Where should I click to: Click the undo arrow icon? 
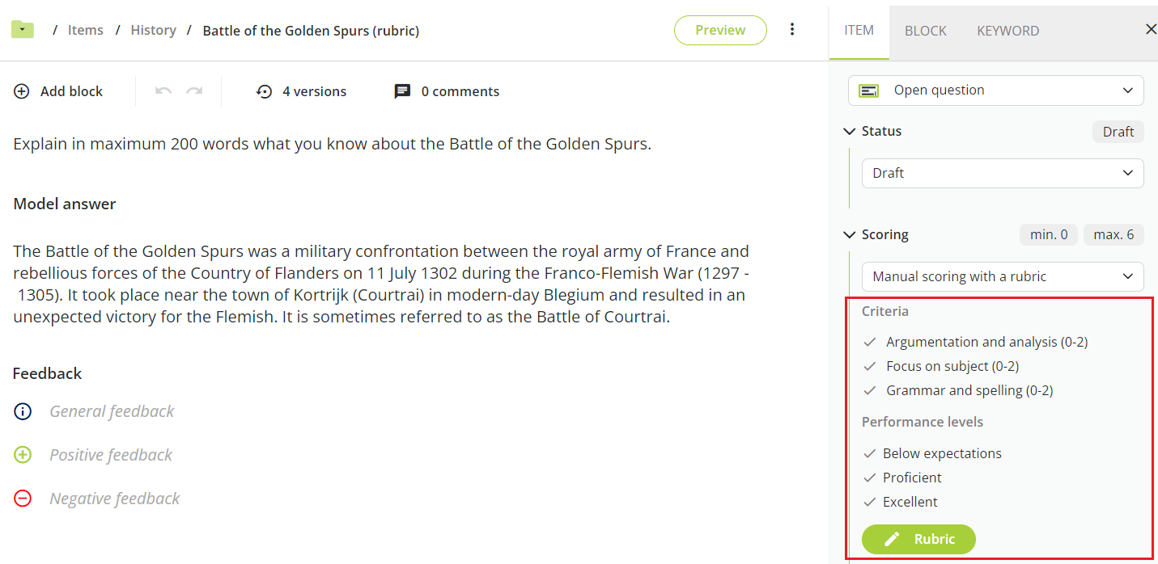[163, 91]
